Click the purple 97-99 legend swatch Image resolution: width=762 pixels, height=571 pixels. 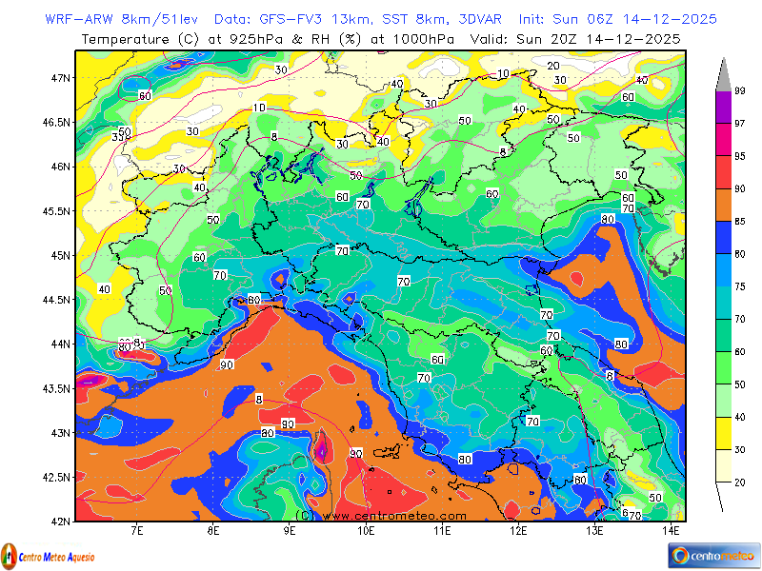[723, 107]
